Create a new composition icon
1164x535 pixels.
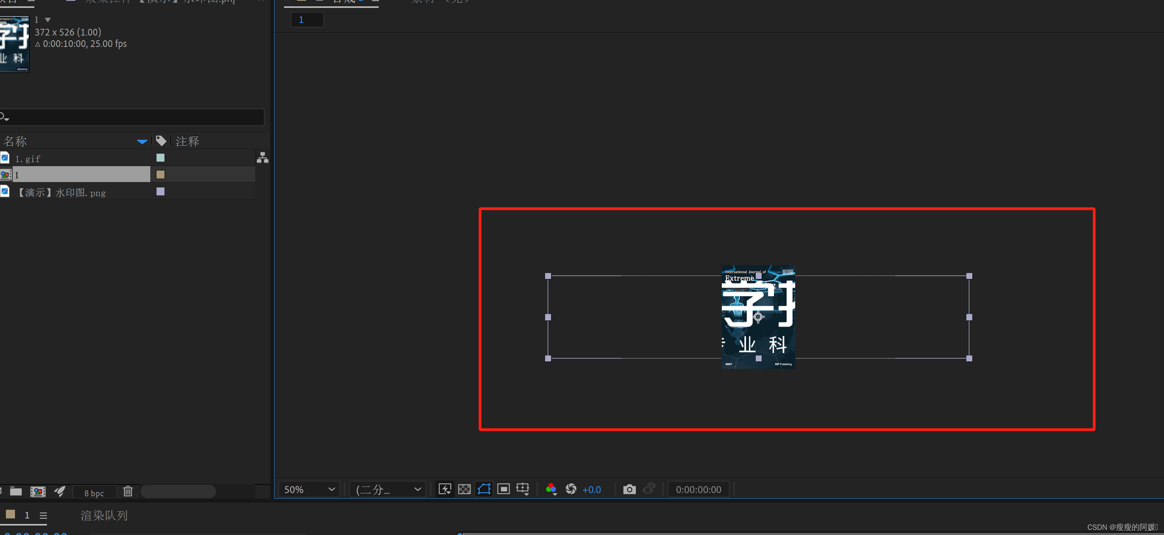tap(38, 491)
